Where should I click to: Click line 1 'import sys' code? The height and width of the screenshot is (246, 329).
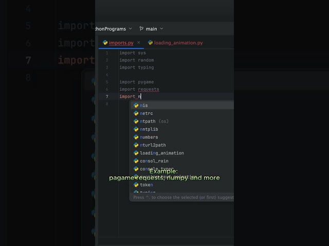[133, 53]
